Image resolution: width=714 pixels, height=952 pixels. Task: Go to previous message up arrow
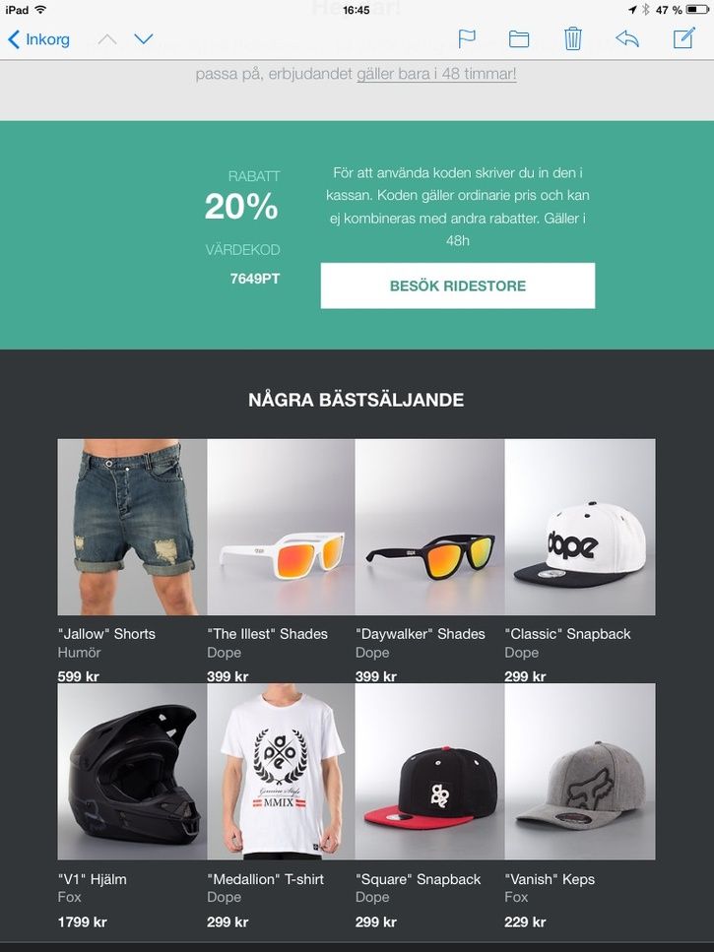[x=107, y=39]
